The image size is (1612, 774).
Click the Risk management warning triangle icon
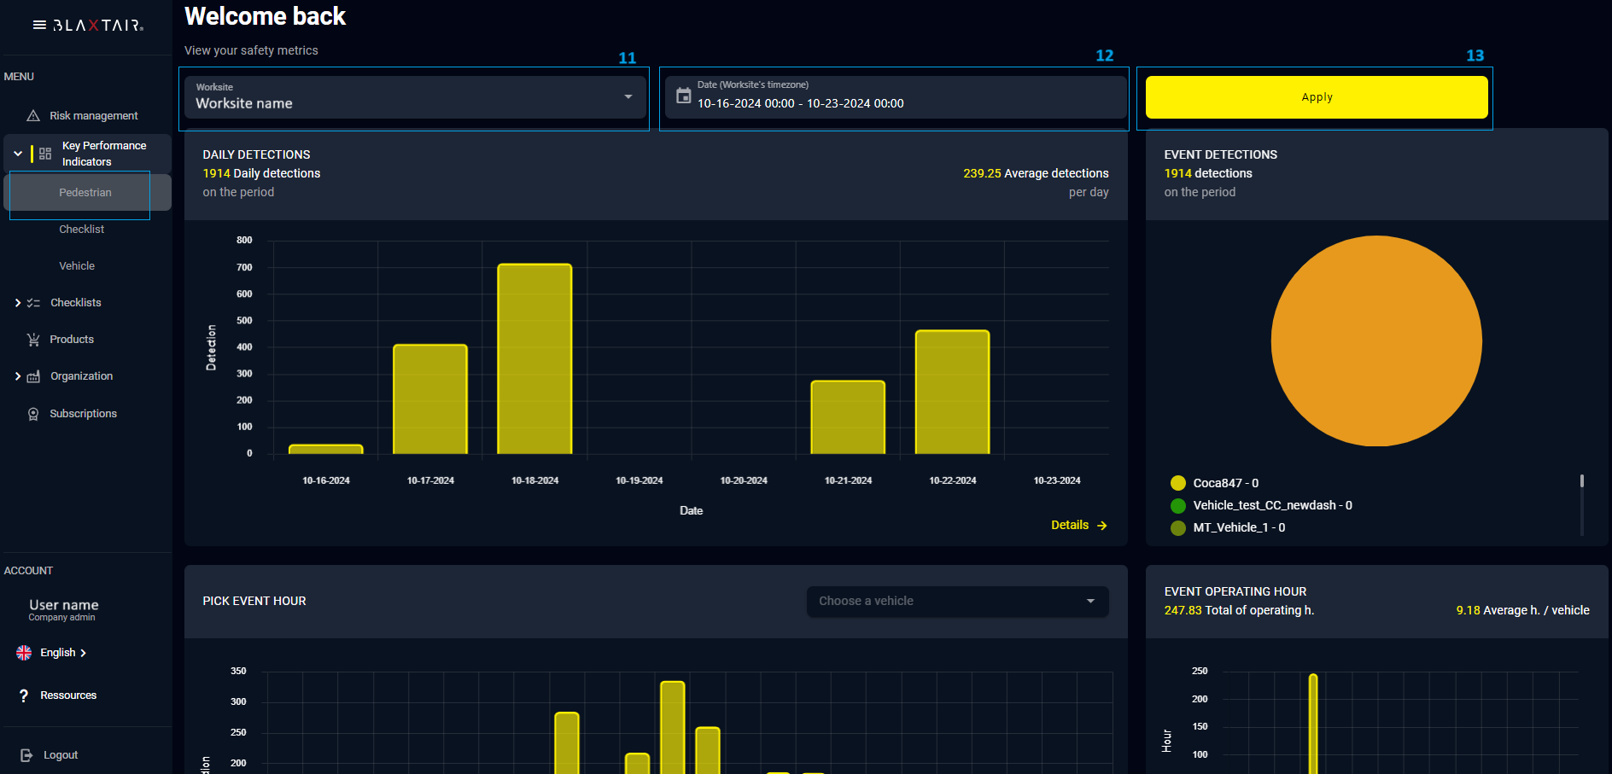33,115
